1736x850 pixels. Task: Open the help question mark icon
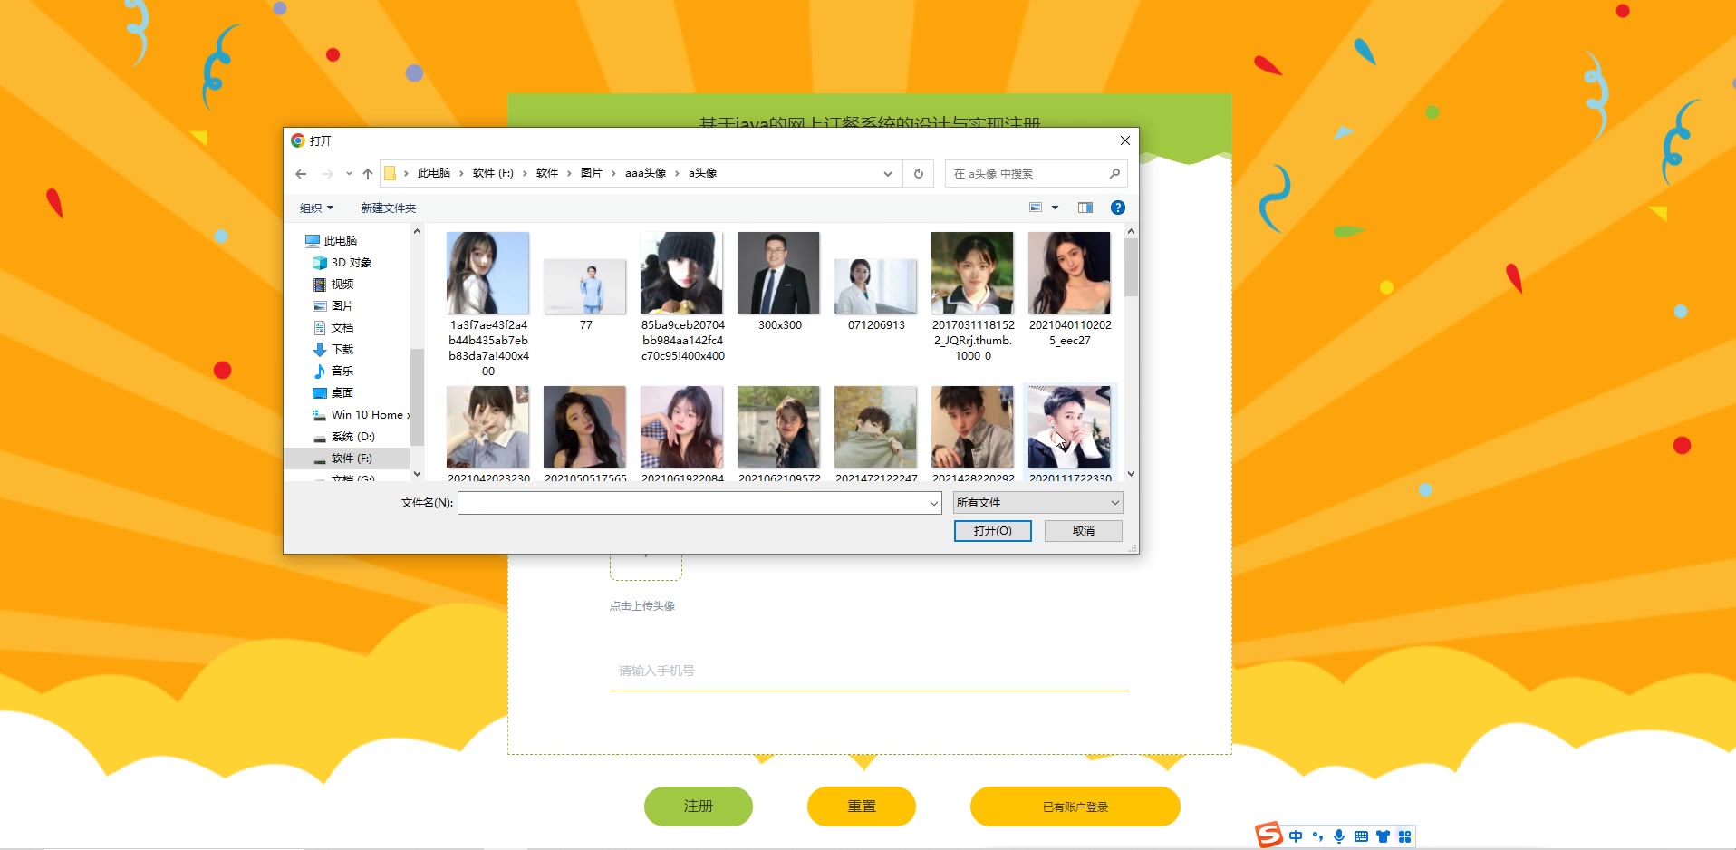[x=1118, y=208]
